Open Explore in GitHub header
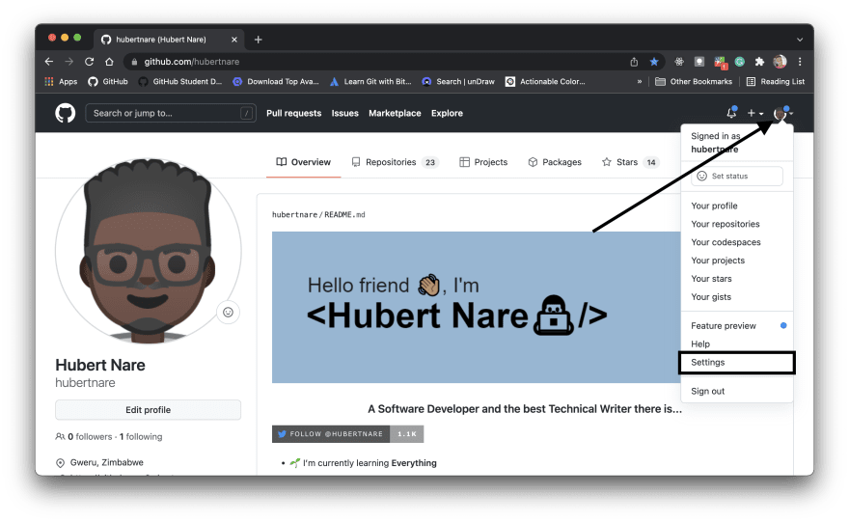 pos(447,113)
